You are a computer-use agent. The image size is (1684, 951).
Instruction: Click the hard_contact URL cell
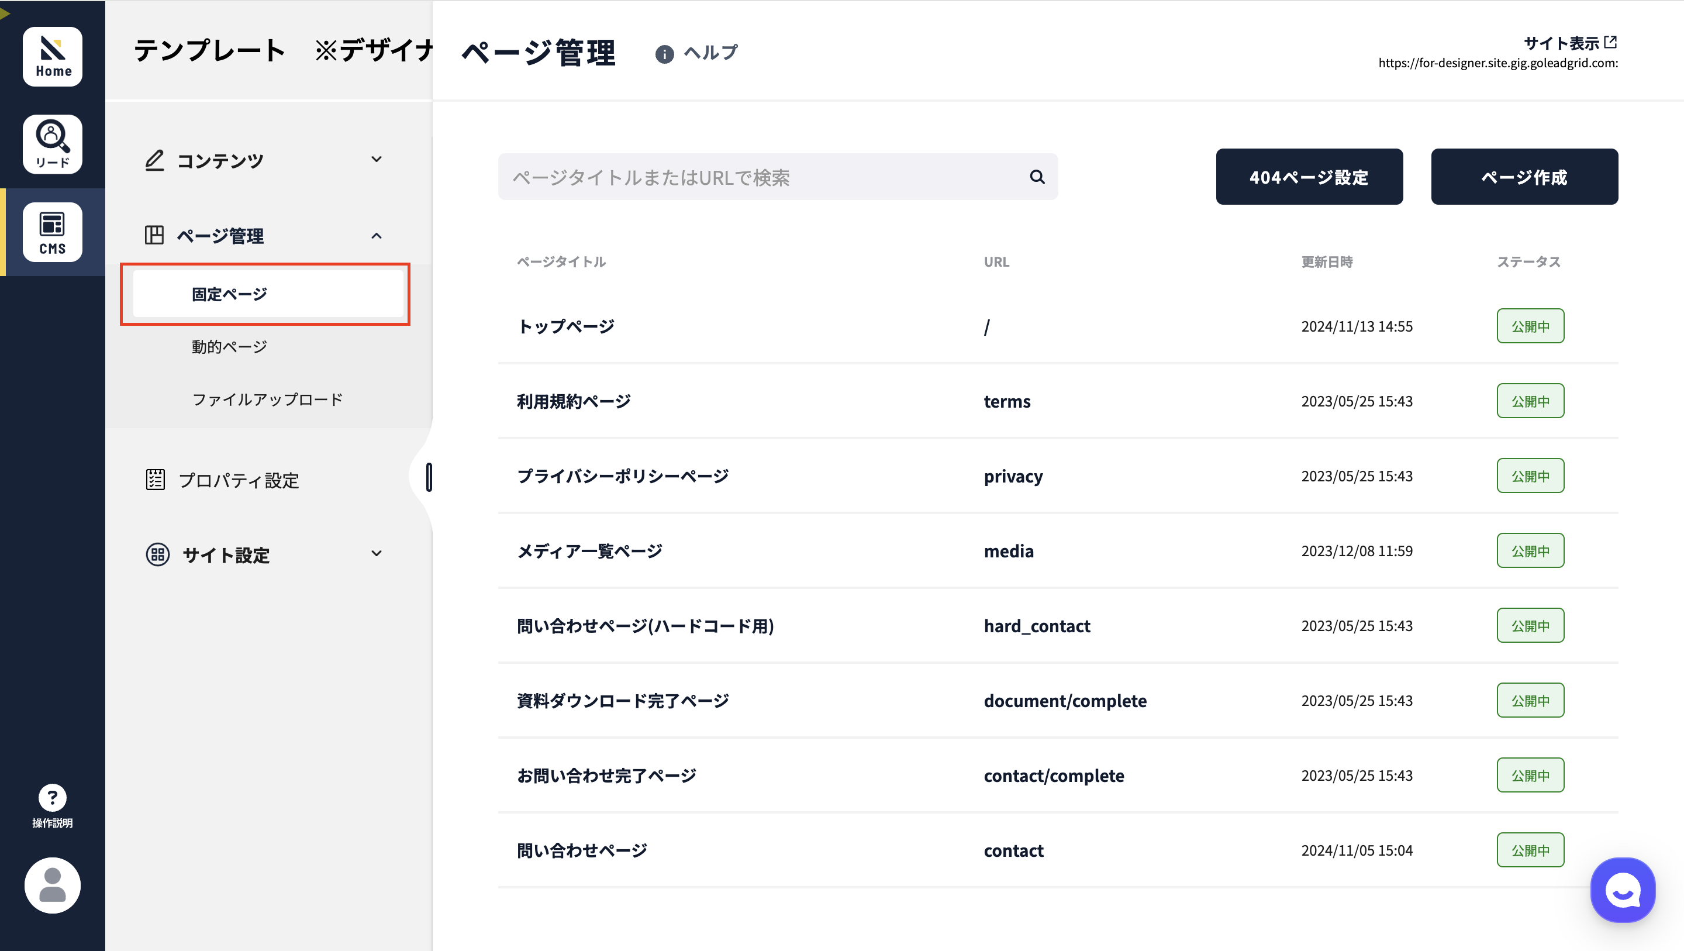pos(1037,626)
